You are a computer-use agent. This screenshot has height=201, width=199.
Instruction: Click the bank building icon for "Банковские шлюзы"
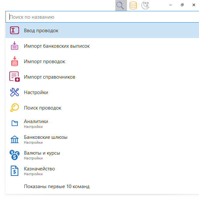[15, 139]
